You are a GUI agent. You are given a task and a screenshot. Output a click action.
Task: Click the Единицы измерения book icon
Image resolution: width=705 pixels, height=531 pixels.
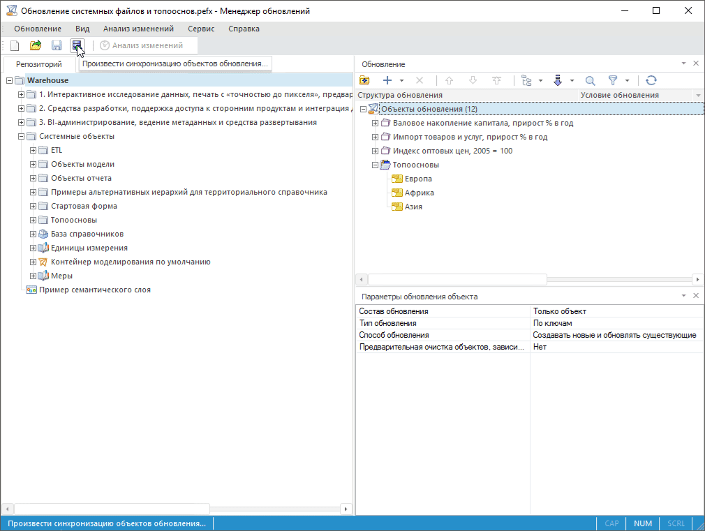[x=43, y=248]
